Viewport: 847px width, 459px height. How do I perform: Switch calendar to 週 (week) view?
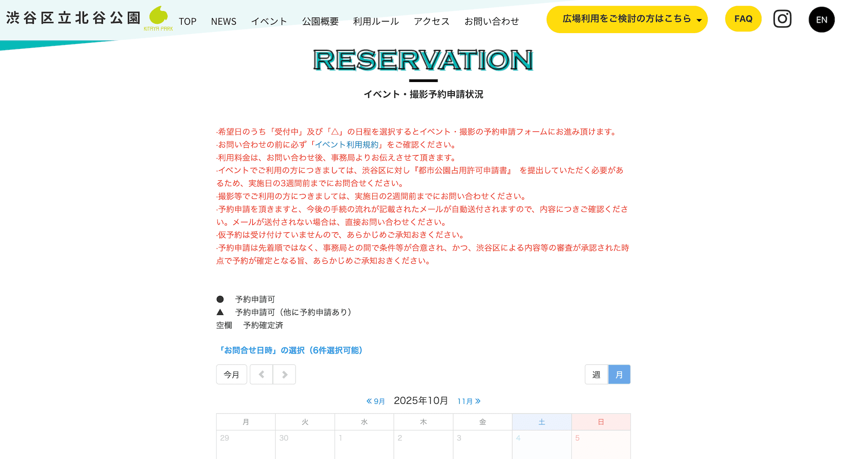pos(596,374)
